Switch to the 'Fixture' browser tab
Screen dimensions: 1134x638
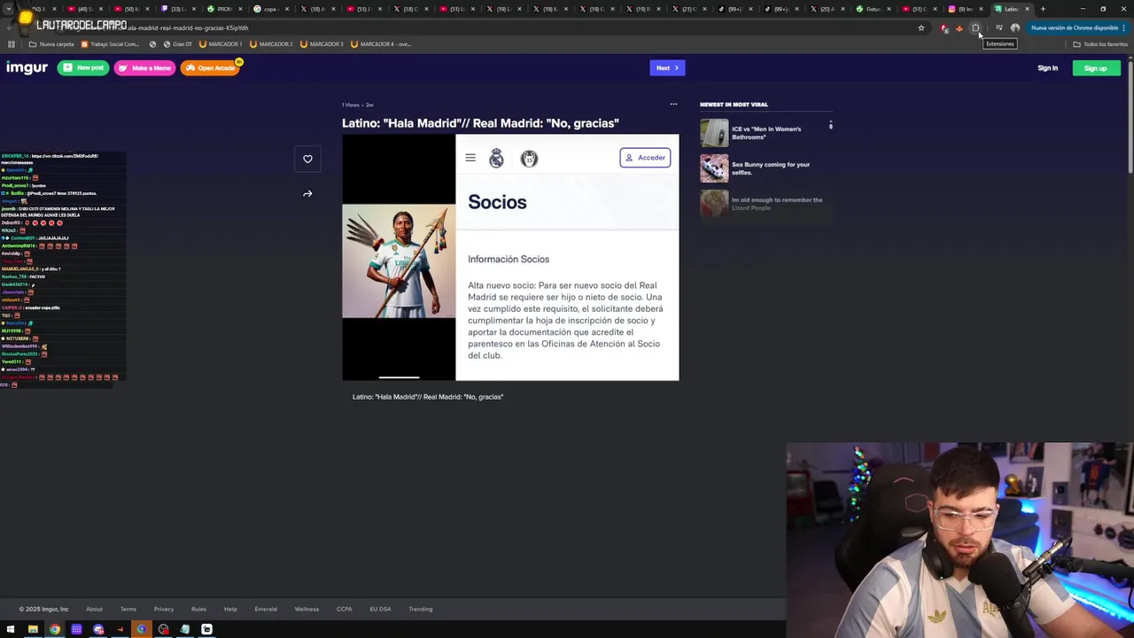873,9
